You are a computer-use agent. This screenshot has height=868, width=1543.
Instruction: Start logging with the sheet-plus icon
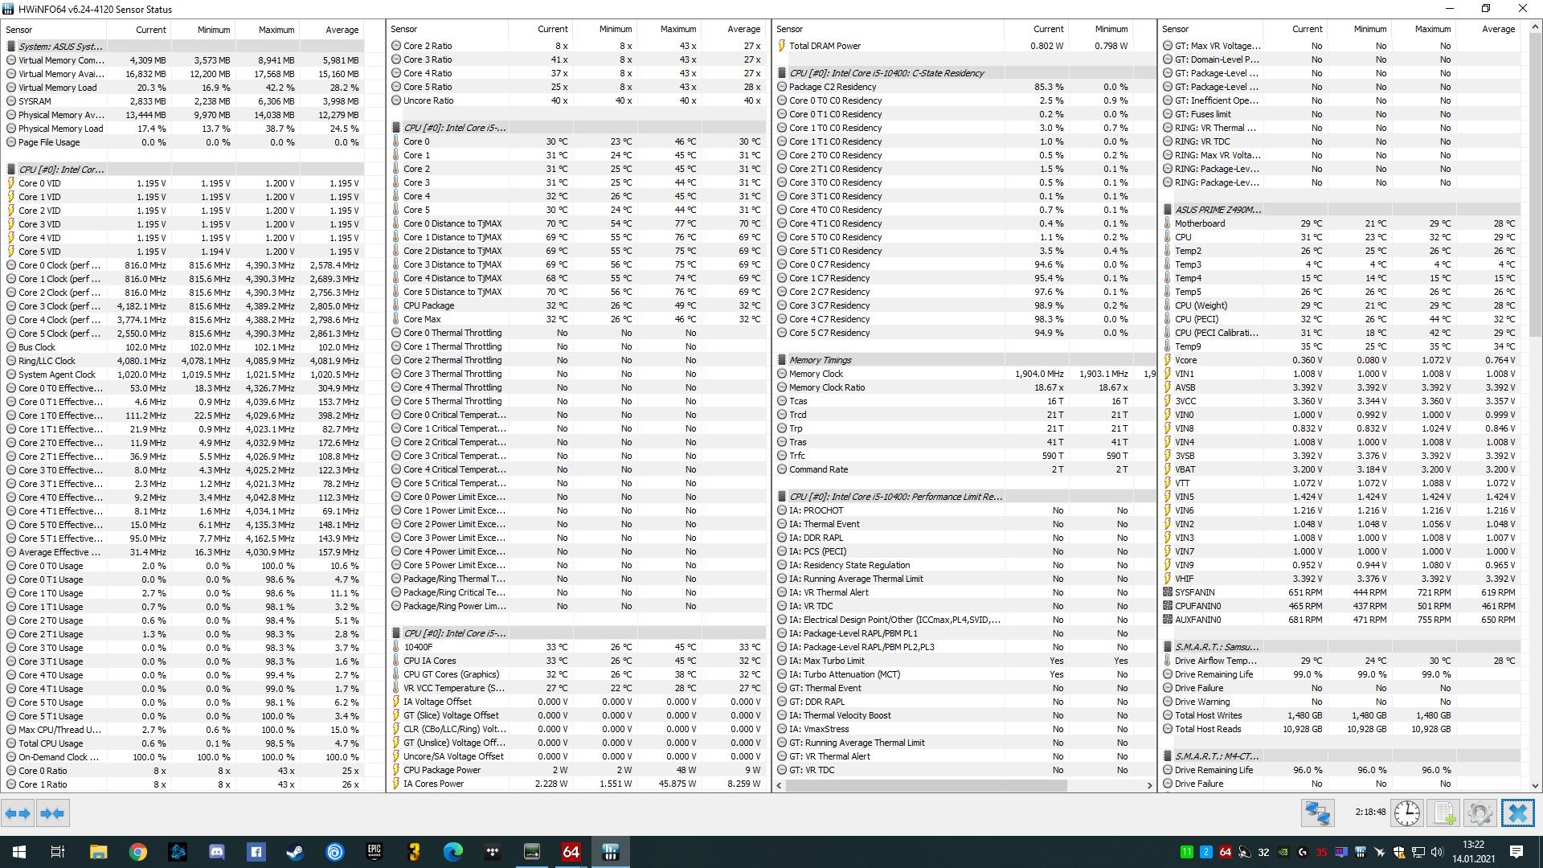pos(1444,813)
